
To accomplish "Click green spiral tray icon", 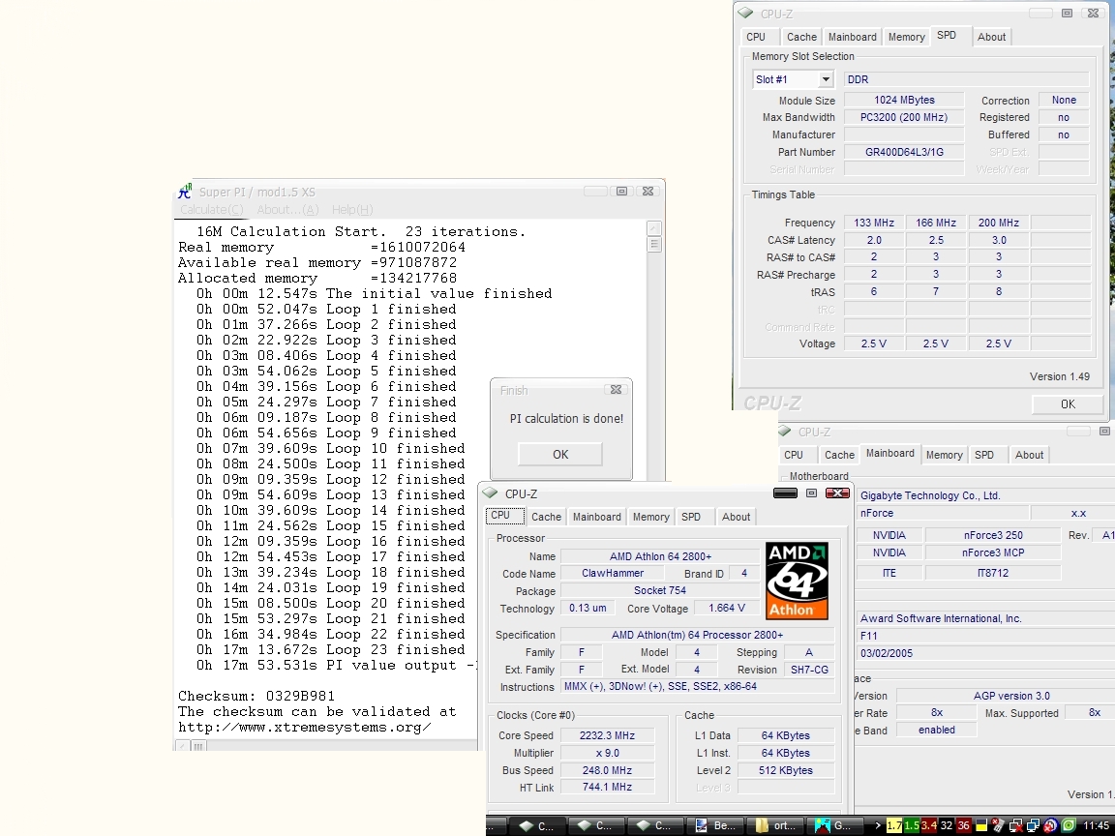I will pyautogui.click(x=1069, y=825).
